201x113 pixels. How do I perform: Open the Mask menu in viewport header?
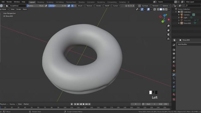coord(25,9)
